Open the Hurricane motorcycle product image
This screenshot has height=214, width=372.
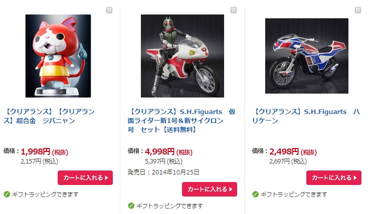307,56
